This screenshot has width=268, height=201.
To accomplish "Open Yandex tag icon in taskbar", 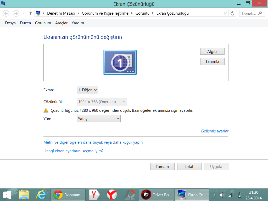I will (94, 195).
